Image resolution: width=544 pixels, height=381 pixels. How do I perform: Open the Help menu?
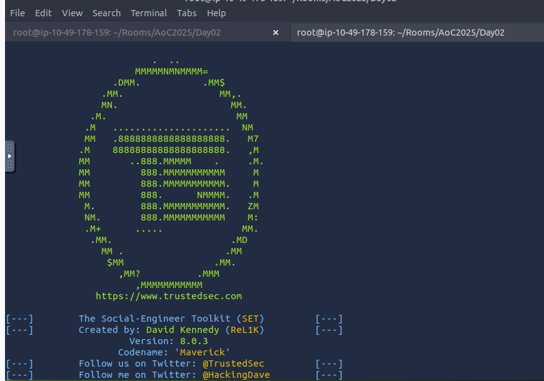pos(216,13)
